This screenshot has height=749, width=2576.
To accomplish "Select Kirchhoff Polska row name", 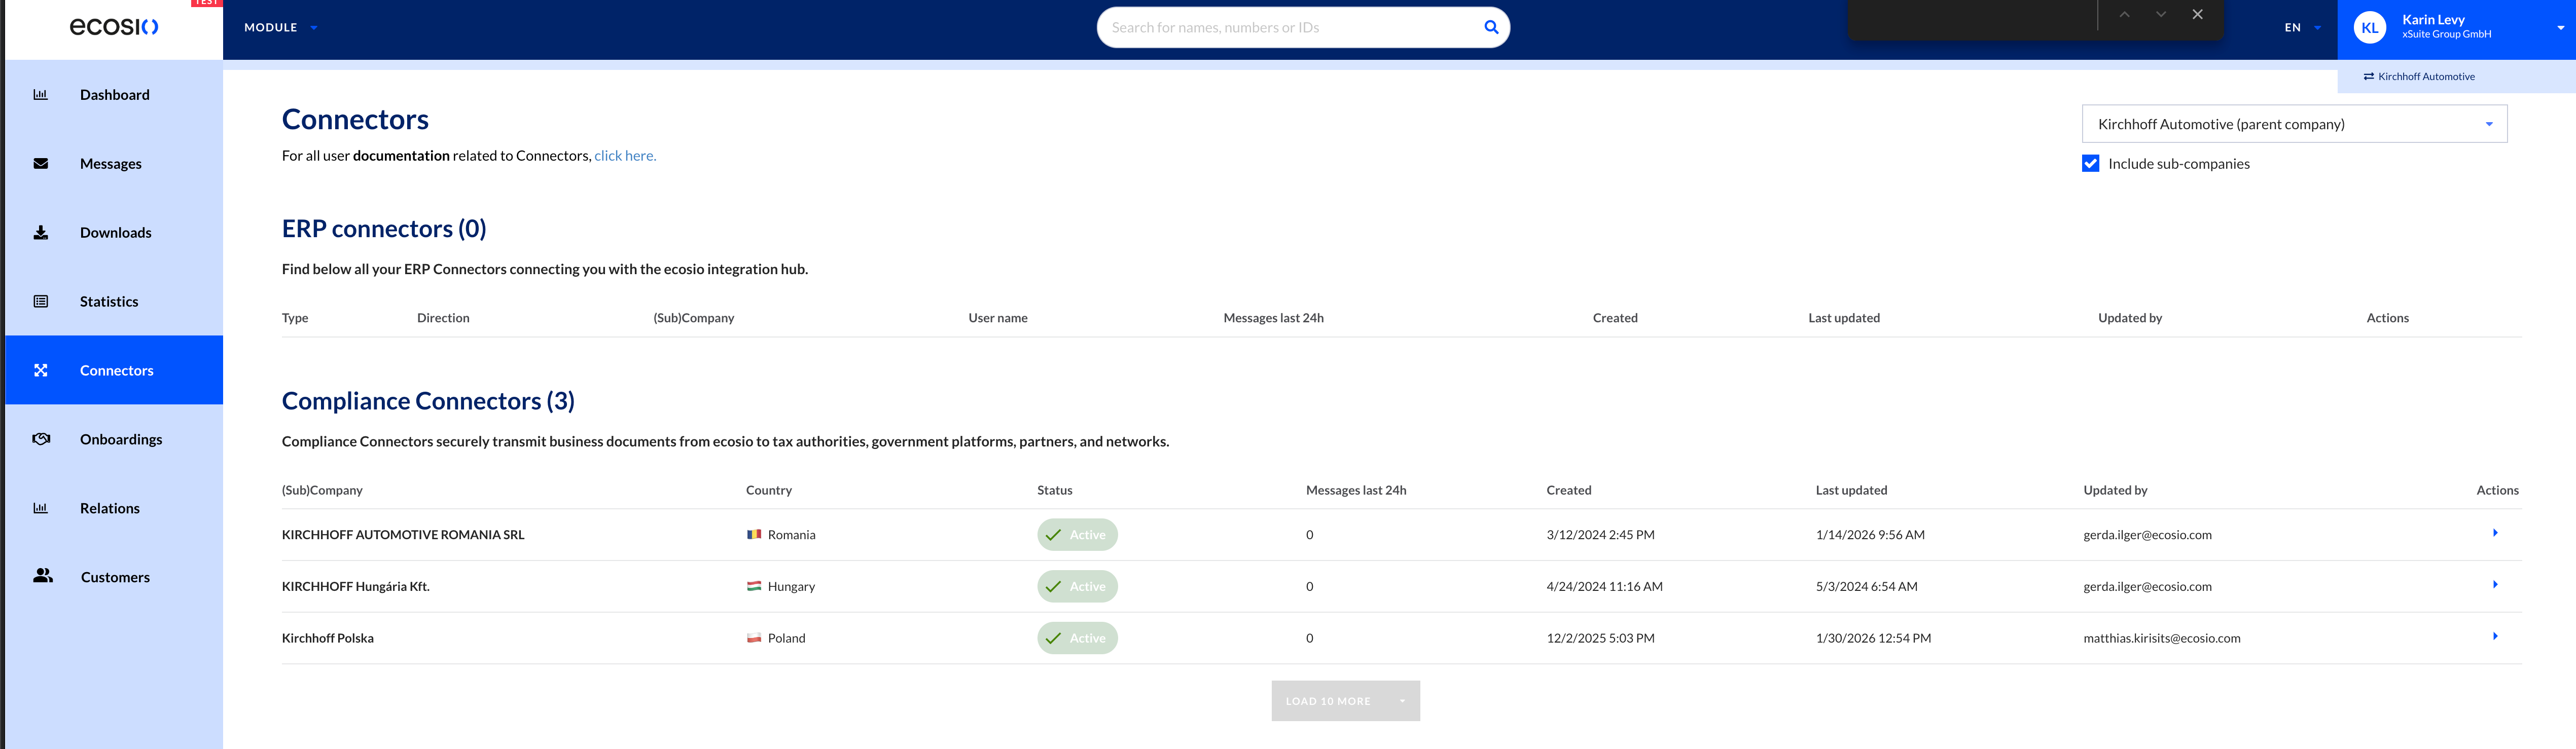I will pos(328,638).
